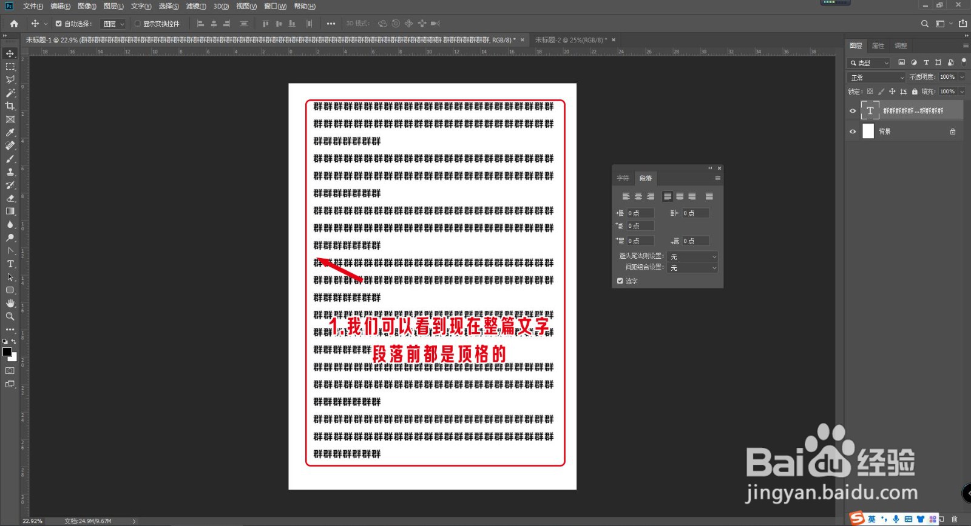Click the share icon at top right
The height and width of the screenshot is (526, 971).
pyautogui.click(x=963, y=24)
